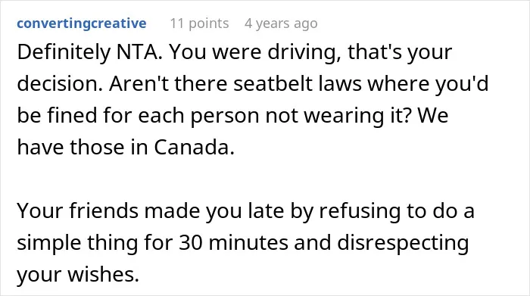Click the word disrespecting

tap(403, 242)
